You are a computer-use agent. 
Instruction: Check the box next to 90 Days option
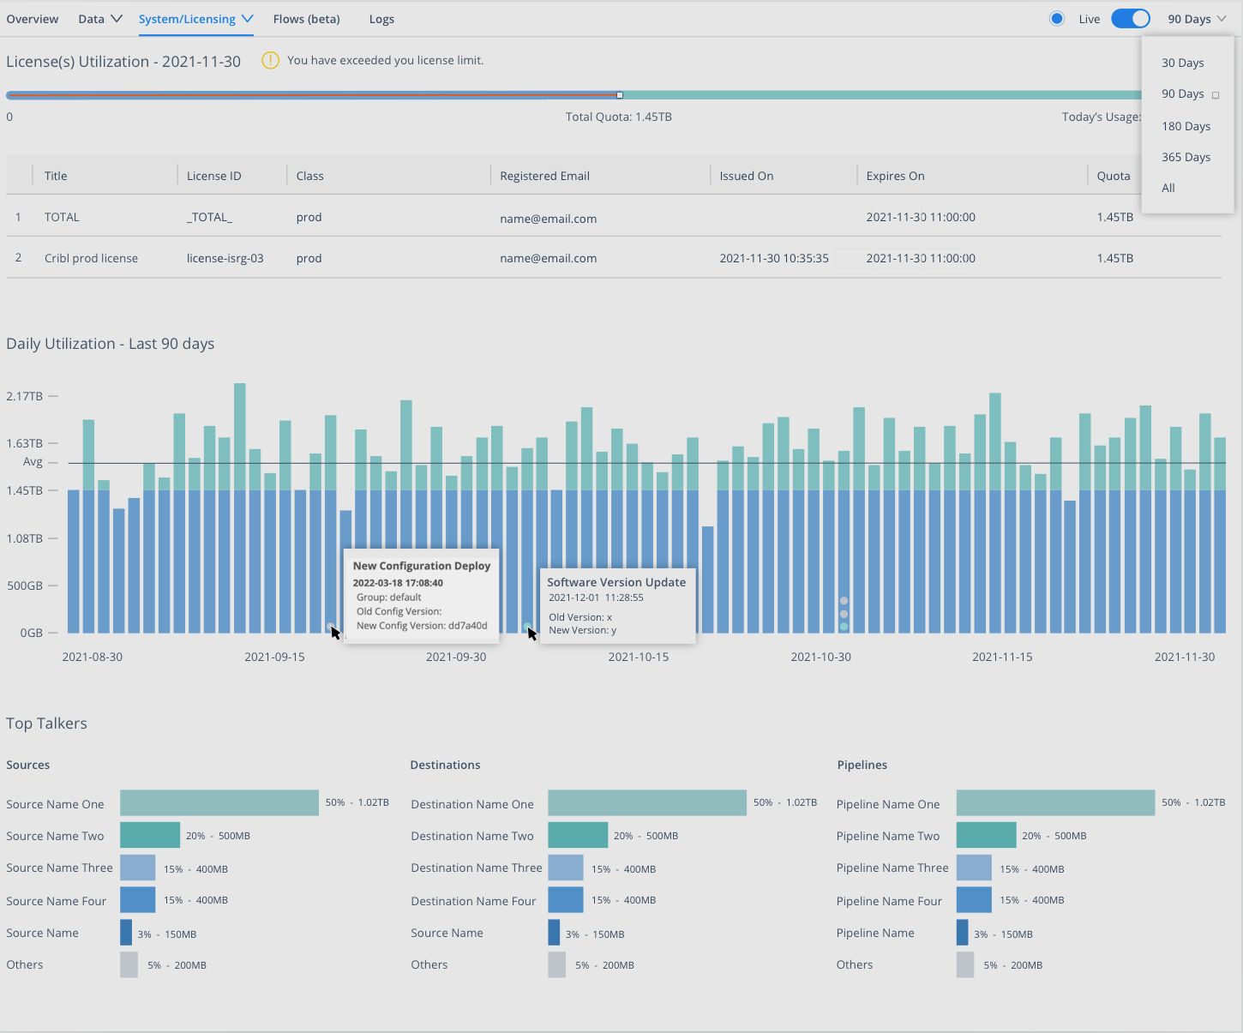(1216, 95)
